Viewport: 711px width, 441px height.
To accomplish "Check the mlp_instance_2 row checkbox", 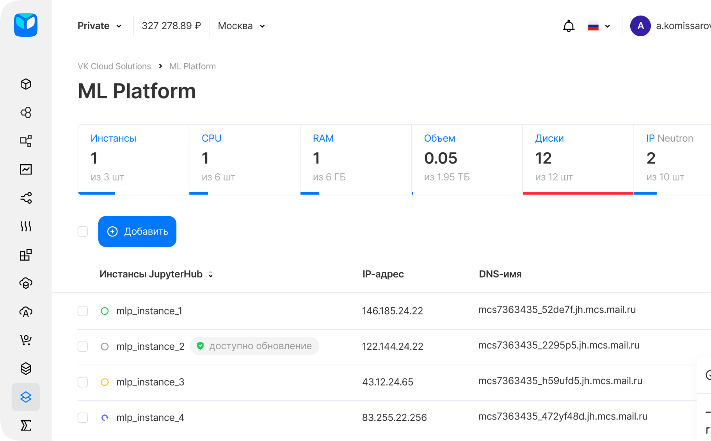I will click(83, 347).
